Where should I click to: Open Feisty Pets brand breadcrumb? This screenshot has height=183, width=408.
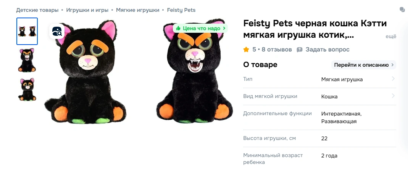(x=181, y=10)
